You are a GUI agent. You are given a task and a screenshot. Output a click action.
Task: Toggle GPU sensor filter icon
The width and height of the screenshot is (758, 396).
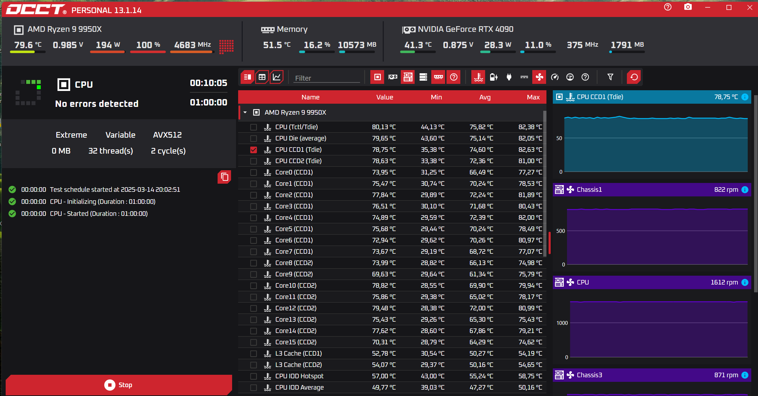click(x=393, y=77)
